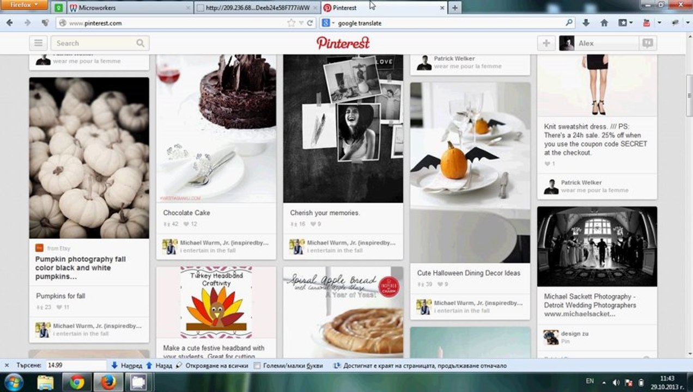Toggle Големи/малки букви match case checkbox
693x392 pixels.
pos(258,366)
